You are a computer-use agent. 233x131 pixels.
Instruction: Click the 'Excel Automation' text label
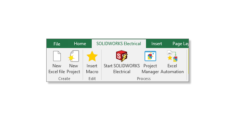tap(172, 69)
